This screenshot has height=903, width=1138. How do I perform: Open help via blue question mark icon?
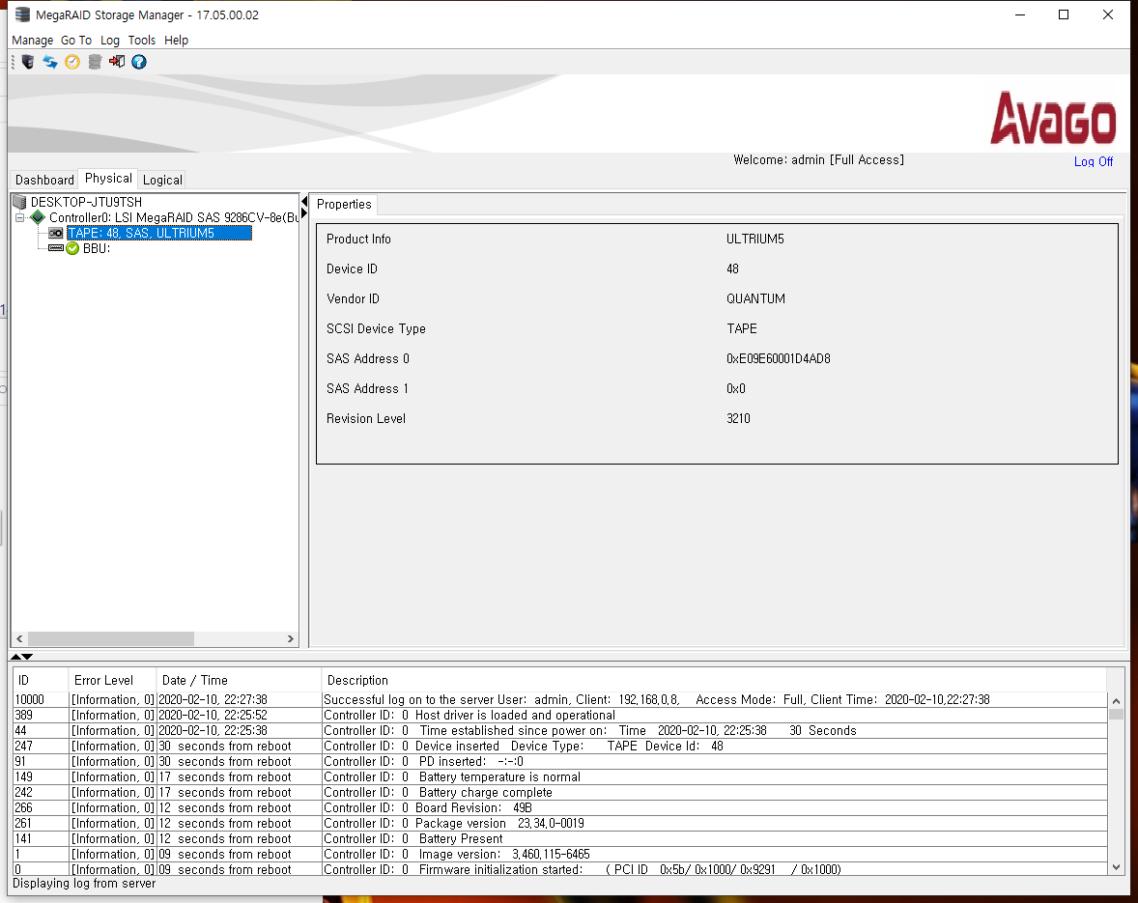[x=138, y=62]
